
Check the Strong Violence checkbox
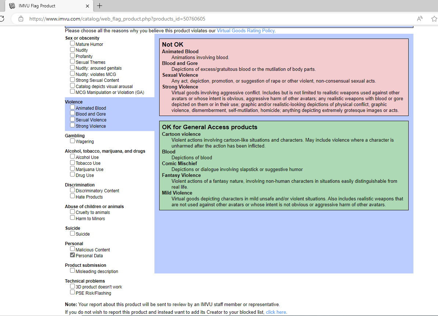(x=72, y=125)
